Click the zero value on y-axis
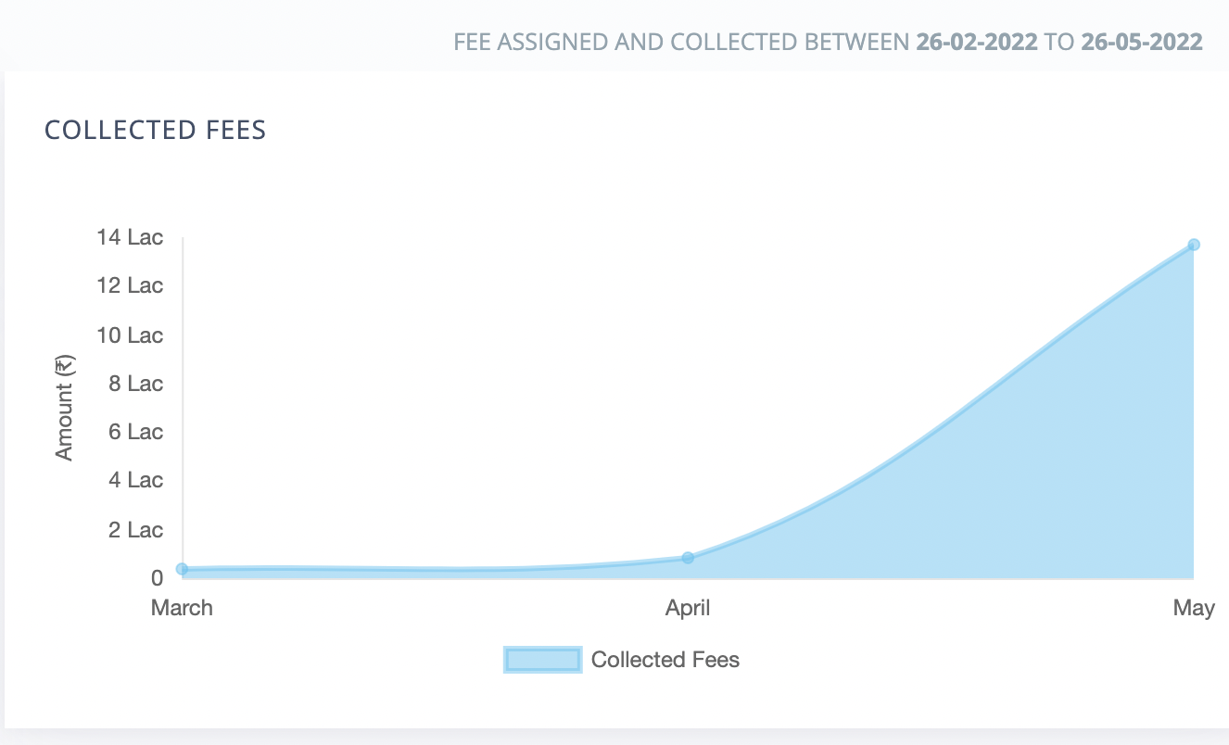 (x=157, y=578)
